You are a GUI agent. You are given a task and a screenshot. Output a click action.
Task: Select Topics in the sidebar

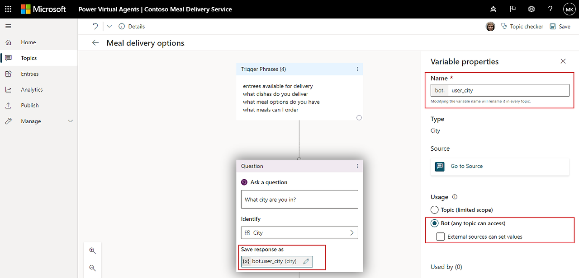click(x=39, y=58)
